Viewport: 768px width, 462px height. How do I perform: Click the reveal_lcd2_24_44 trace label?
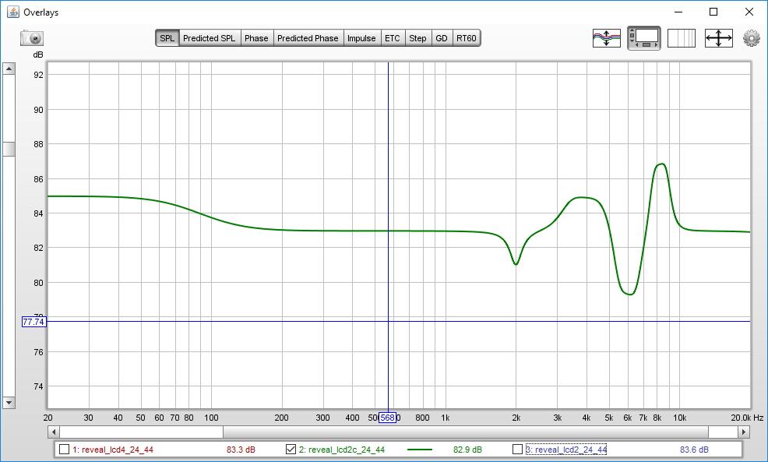[x=566, y=450]
